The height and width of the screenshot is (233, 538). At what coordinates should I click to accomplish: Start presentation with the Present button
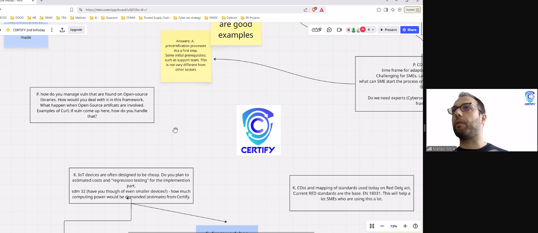(x=388, y=30)
